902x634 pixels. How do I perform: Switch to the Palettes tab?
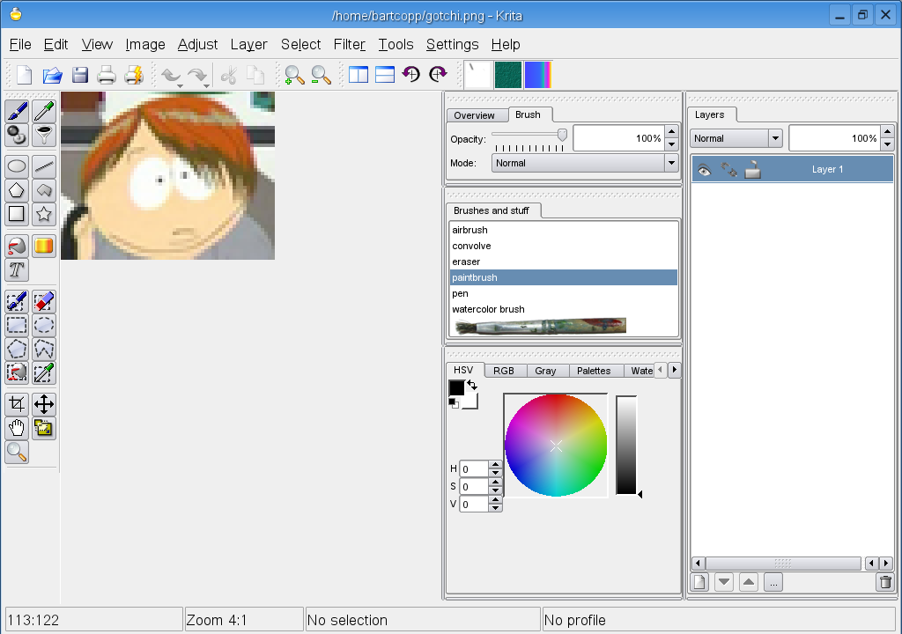tap(594, 371)
